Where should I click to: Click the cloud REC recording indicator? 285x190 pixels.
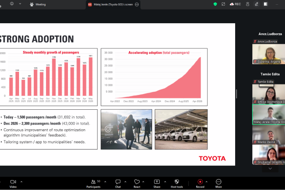235,4
